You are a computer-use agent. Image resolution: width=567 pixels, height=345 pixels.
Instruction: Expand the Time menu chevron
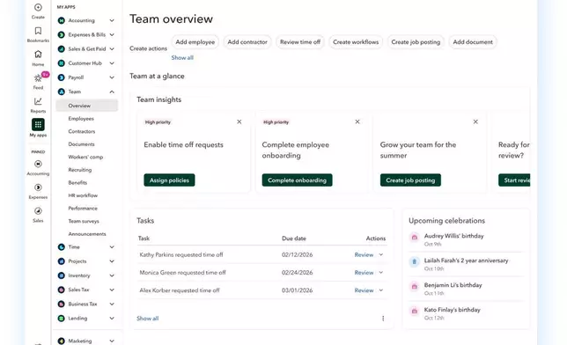click(112, 247)
